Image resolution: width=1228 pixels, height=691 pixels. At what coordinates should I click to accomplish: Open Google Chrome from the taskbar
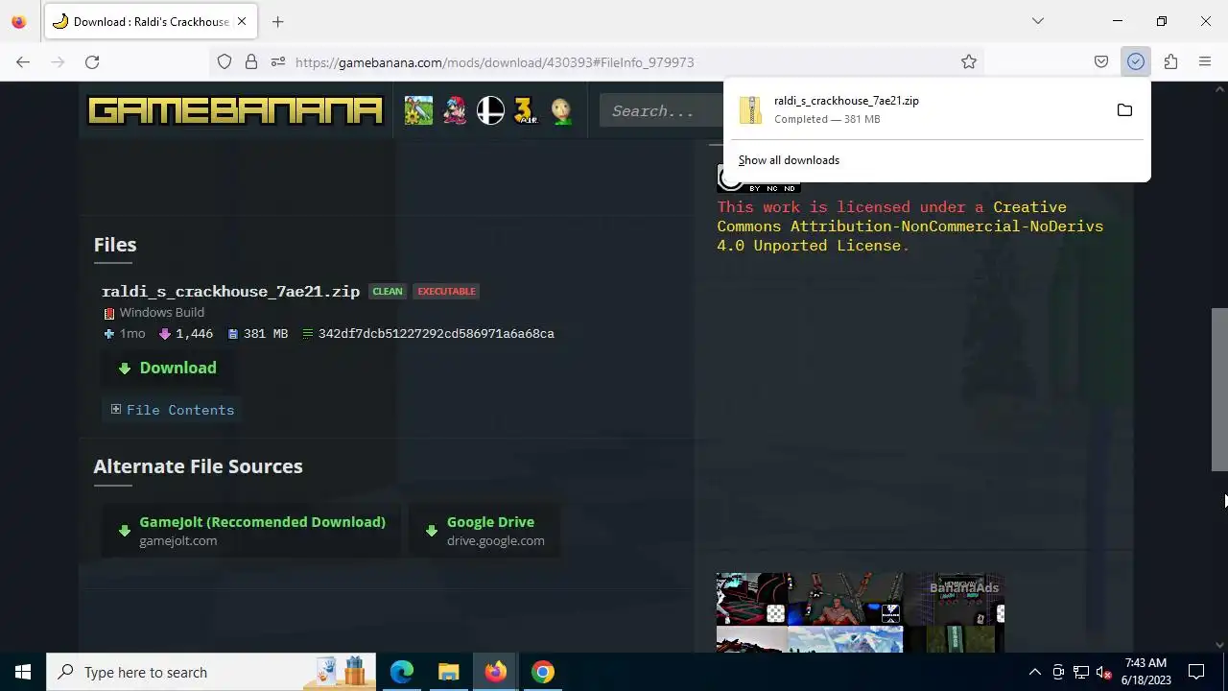542,672
